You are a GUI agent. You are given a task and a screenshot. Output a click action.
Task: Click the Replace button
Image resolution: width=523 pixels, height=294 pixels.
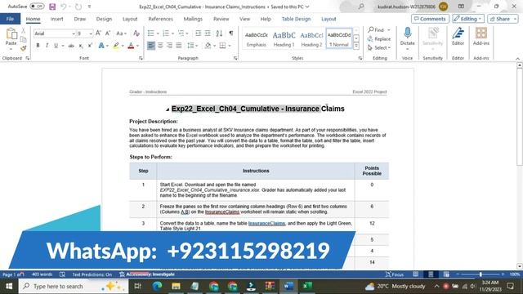pyautogui.click(x=379, y=39)
